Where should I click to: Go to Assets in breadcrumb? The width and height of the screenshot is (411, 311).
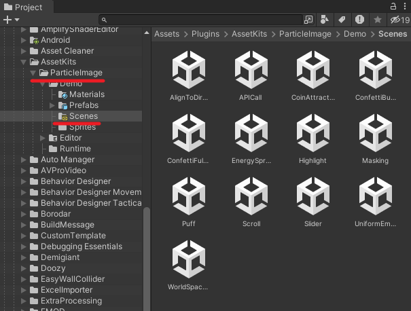tap(166, 34)
